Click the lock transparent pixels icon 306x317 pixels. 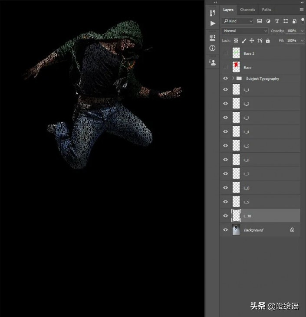(236, 41)
